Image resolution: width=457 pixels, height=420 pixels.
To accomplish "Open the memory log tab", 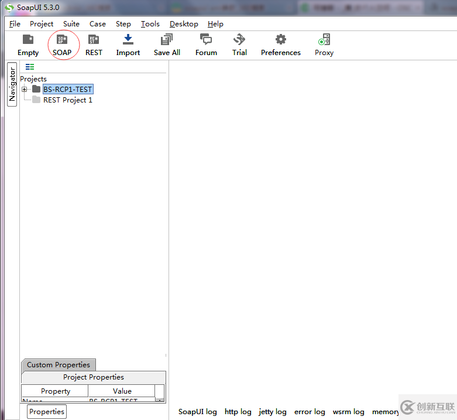I will (x=385, y=412).
